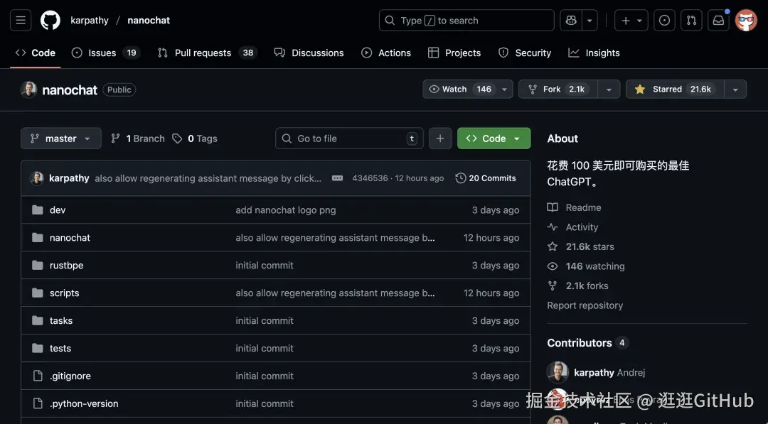This screenshot has width=768, height=424.
Task: Click the GitHub logo home icon
Action: tap(50, 21)
